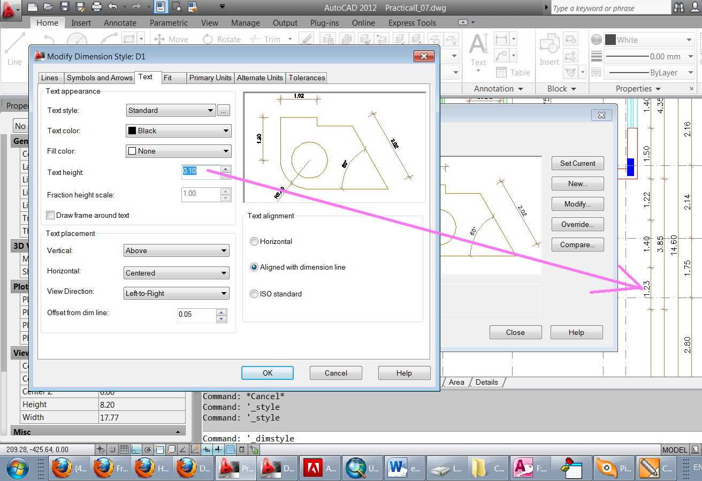702x481 pixels.
Task: Click OK in Modify Dimension Style dialog
Action: coord(268,373)
